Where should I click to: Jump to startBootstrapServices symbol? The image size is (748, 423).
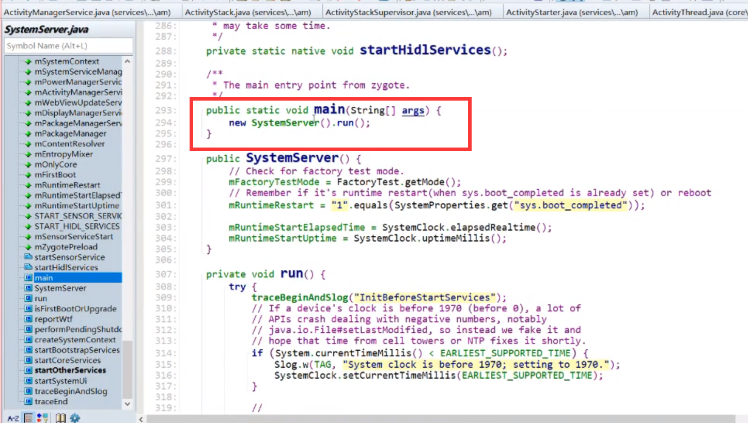[77, 350]
